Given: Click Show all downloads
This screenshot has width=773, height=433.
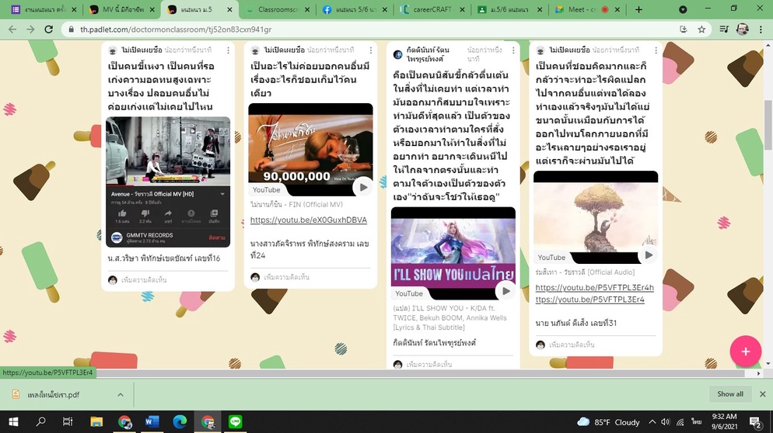Looking at the screenshot, I should [730, 394].
